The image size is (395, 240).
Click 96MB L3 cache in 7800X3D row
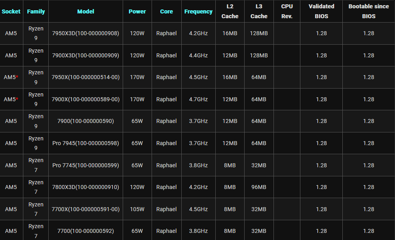[259, 187]
